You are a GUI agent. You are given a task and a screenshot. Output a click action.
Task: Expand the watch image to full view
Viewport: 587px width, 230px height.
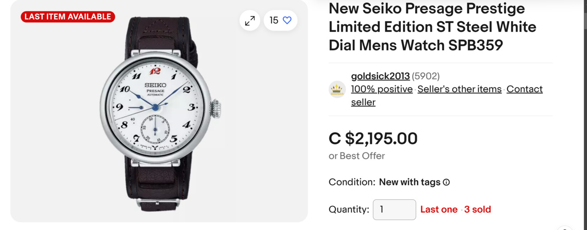[x=250, y=21]
